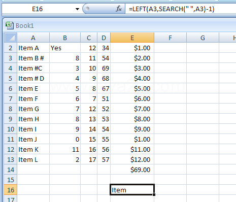Click cell containing Item #C
236x202 pixels.
pyautogui.click(x=33, y=68)
